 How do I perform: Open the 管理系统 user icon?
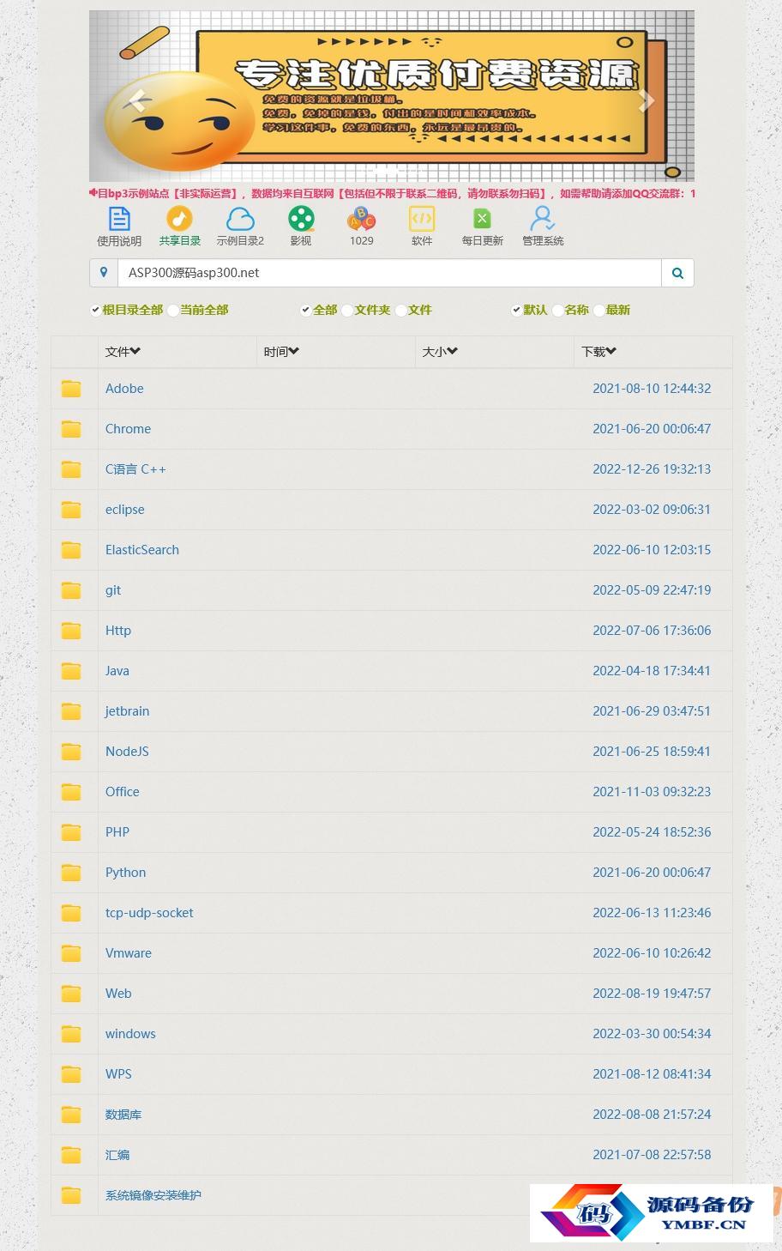[x=543, y=219]
